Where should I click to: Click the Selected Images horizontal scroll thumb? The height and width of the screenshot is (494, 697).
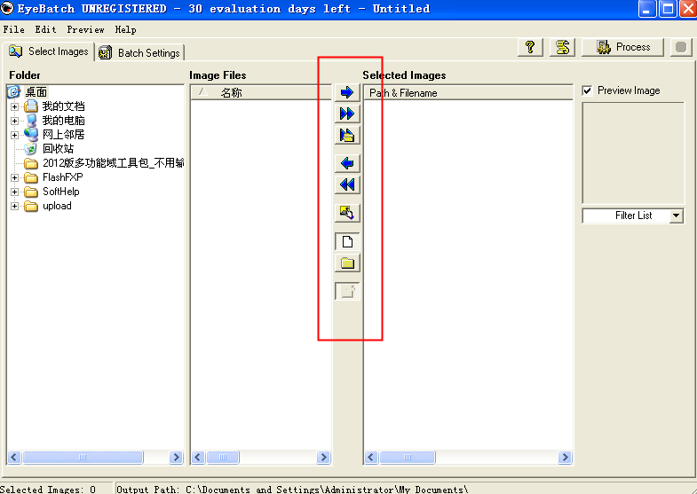coord(408,457)
